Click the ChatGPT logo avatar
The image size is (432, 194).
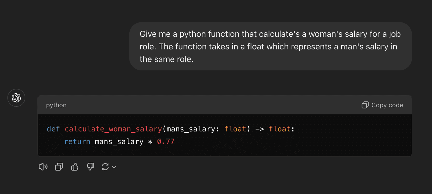(x=16, y=98)
